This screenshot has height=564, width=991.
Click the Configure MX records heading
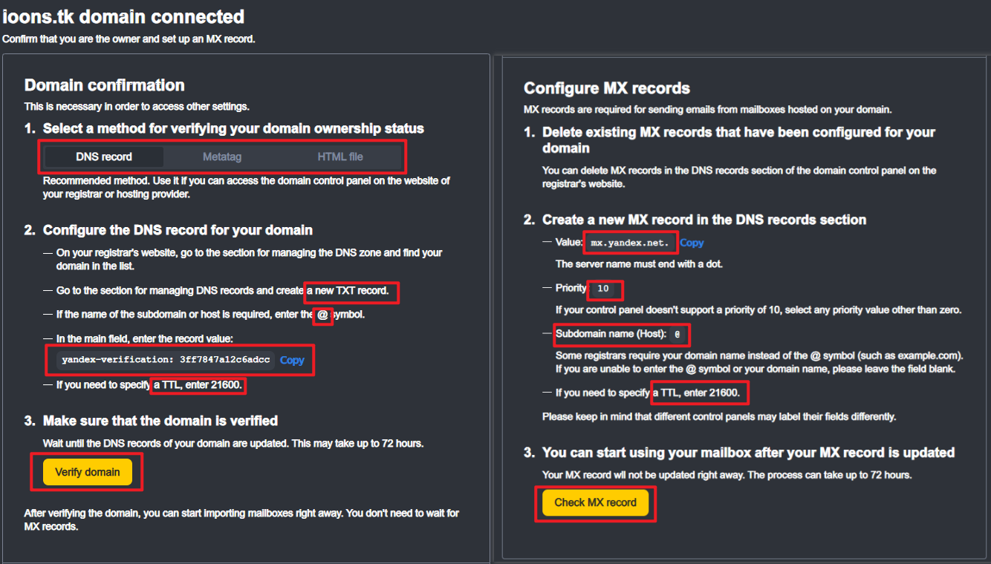[x=607, y=88]
